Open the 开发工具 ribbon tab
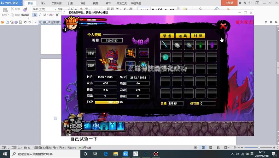Viewport: 279px width, 158px height. (x=122, y=3)
